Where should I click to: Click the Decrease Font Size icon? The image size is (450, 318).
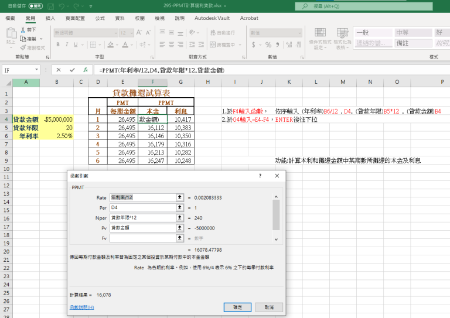pos(148,33)
